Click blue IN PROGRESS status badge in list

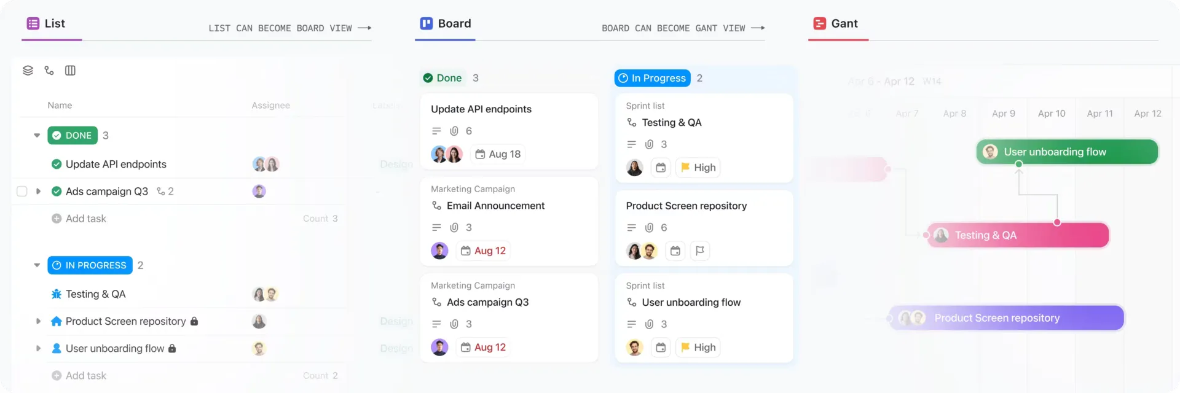(90, 265)
